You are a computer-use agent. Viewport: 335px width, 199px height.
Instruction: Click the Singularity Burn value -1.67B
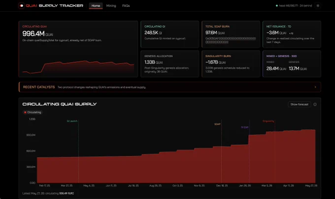click(x=211, y=62)
